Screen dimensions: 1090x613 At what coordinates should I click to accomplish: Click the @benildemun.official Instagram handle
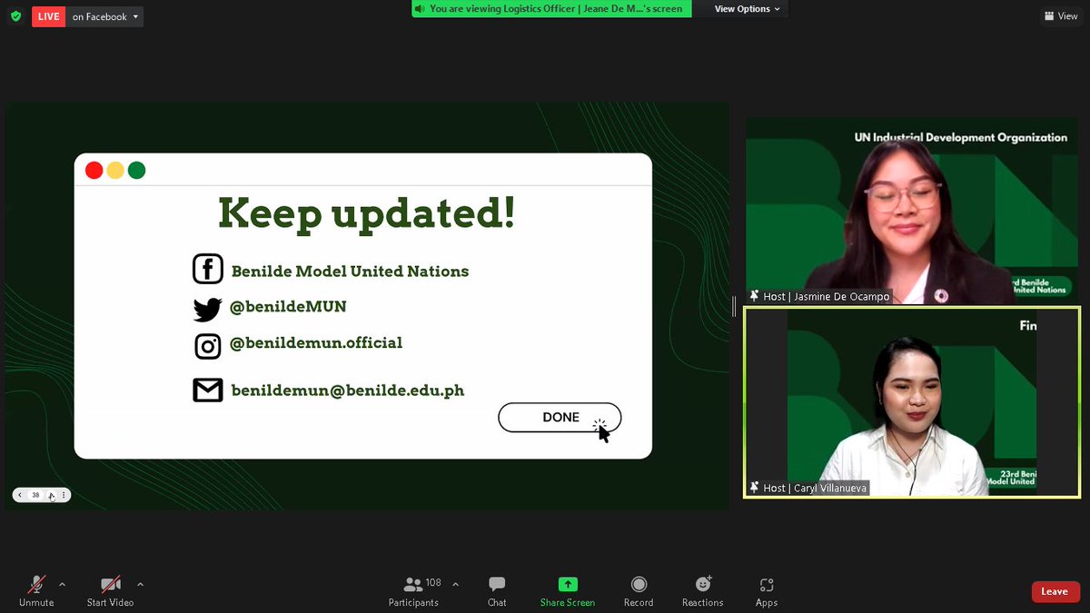pyautogui.click(x=316, y=343)
